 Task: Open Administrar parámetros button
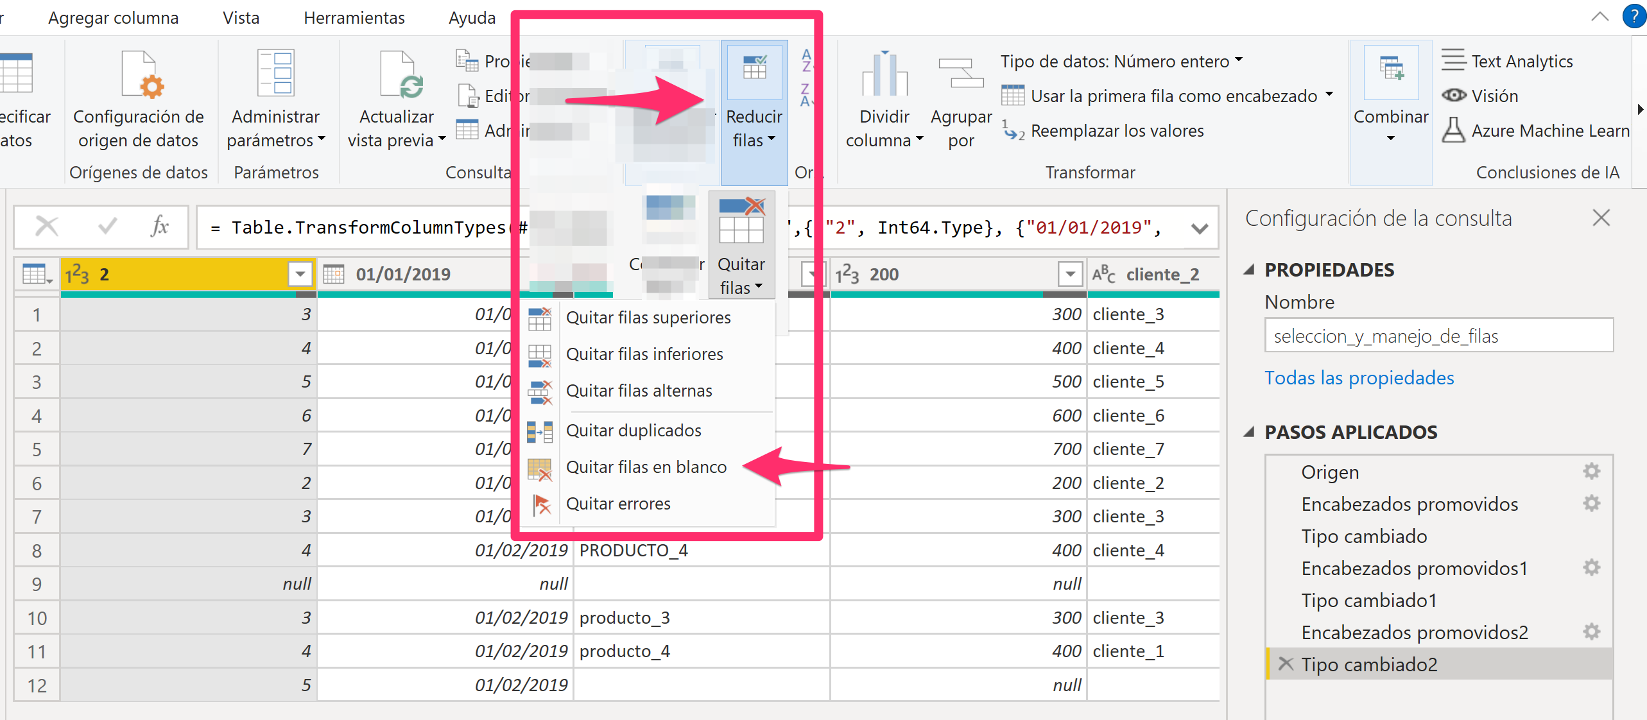[x=276, y=100]
